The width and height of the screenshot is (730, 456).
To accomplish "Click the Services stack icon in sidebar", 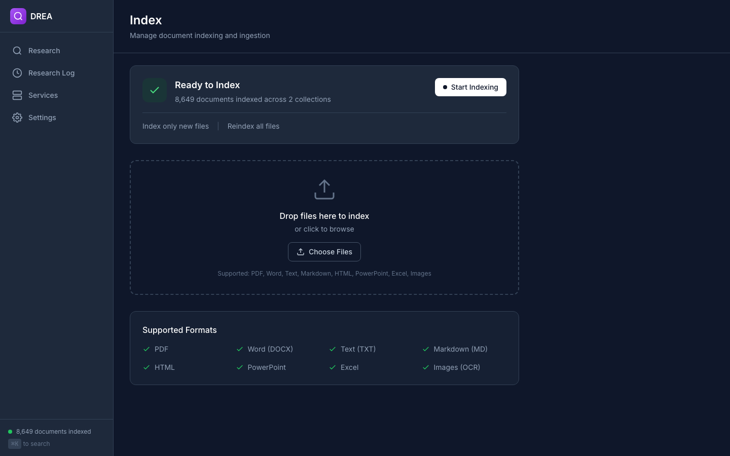I will click(x=17, y=95).
